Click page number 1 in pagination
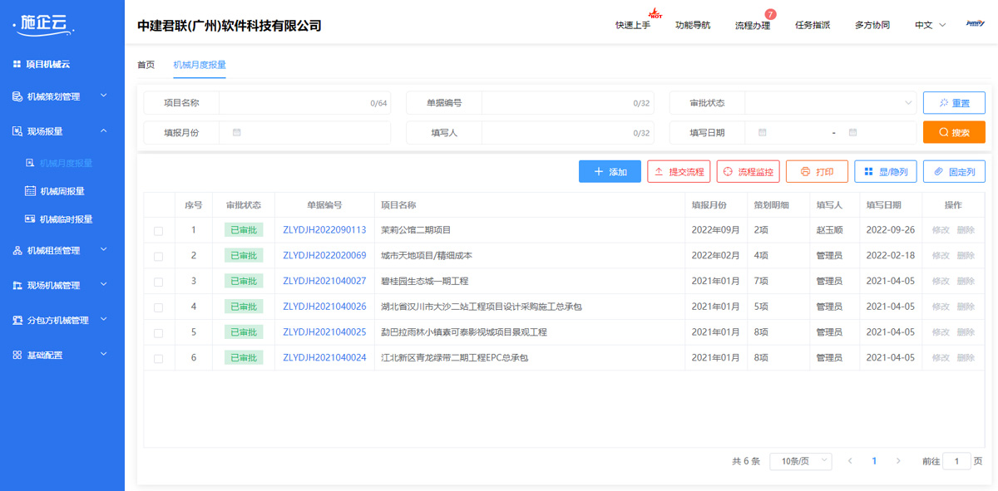The width and height of the screenshot is (998, 491). (874, 461)
